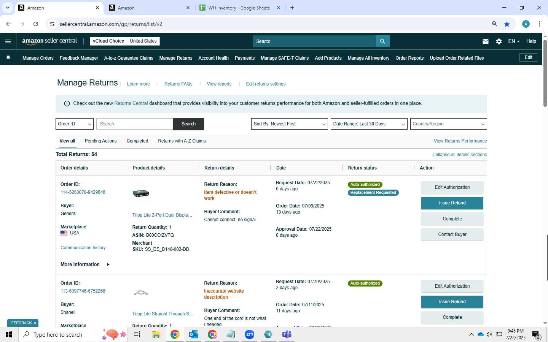
Task: Click the search magnifier button in header
Action: (382, 41)
